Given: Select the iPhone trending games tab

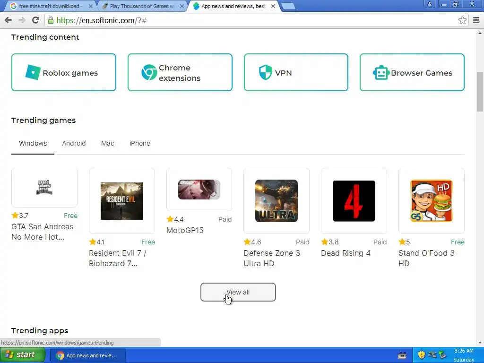Looking at the screenshot, I should point(139,143).
